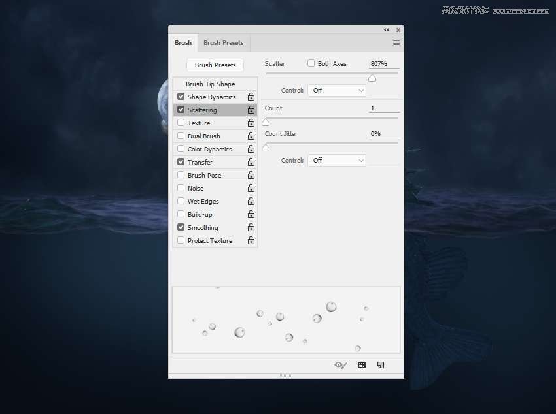The height and width of the screenshot is (414, 556).
Task: Toggle the live tip brush preview icon
Action: 340,365
